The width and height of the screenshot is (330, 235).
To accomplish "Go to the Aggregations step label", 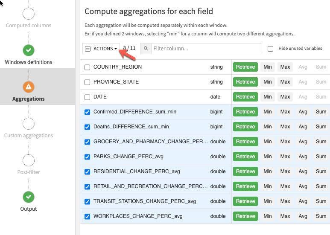I will (29, 99).
